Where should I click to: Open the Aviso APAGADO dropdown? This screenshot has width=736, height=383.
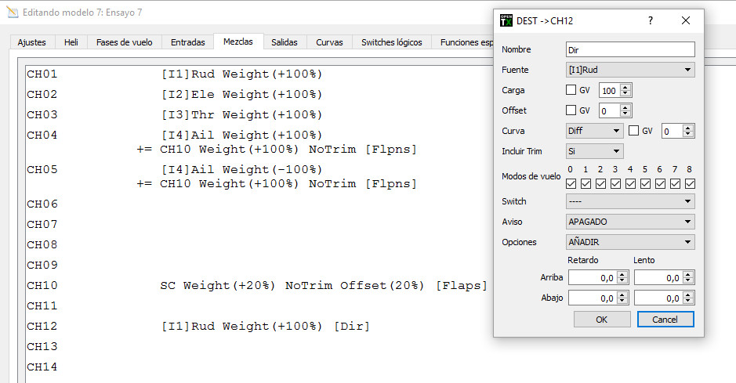point(630,222)
